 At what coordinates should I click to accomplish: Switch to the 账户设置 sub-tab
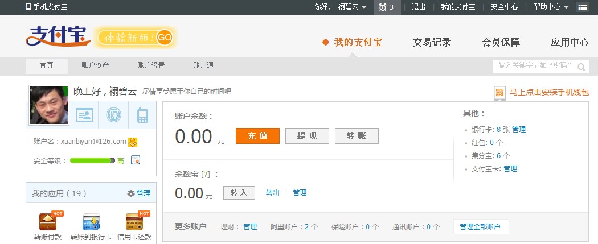[151, 65]
